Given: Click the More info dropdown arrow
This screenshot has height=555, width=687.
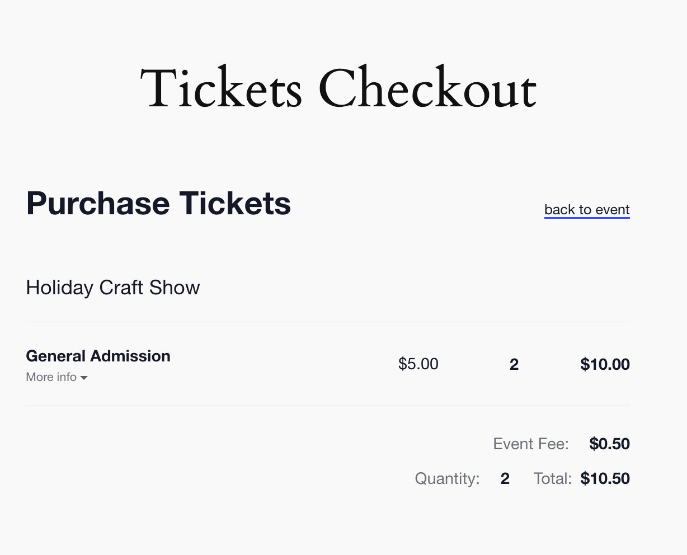Looking at the screenshot, I should 84,378.
